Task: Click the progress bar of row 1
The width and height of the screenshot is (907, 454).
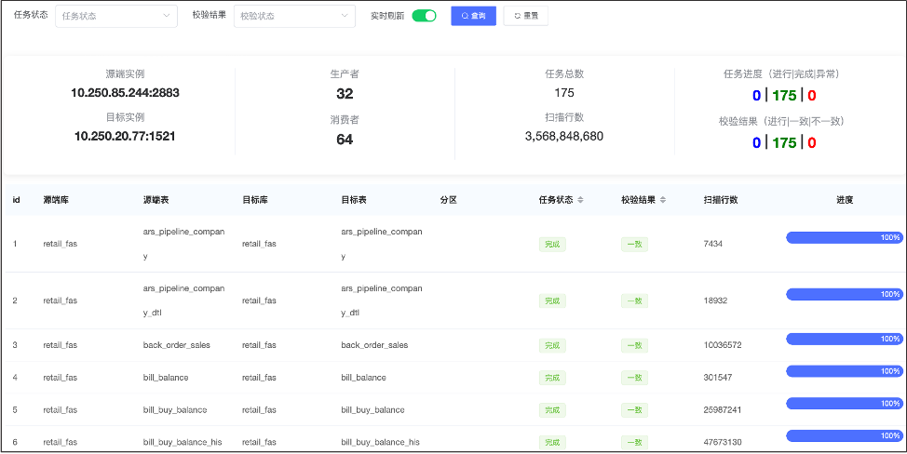Action: coord(845,238)
